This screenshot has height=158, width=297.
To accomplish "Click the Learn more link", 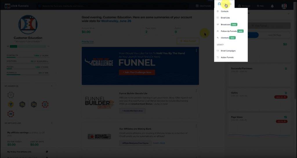I will (x=159, y=143).
